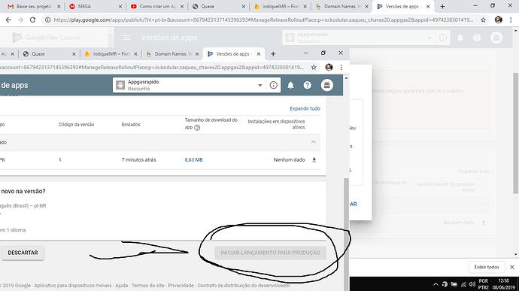Click the 8,83 MB download size link
The height and width of the screenshot is (291, 519).
coord(193,160)
